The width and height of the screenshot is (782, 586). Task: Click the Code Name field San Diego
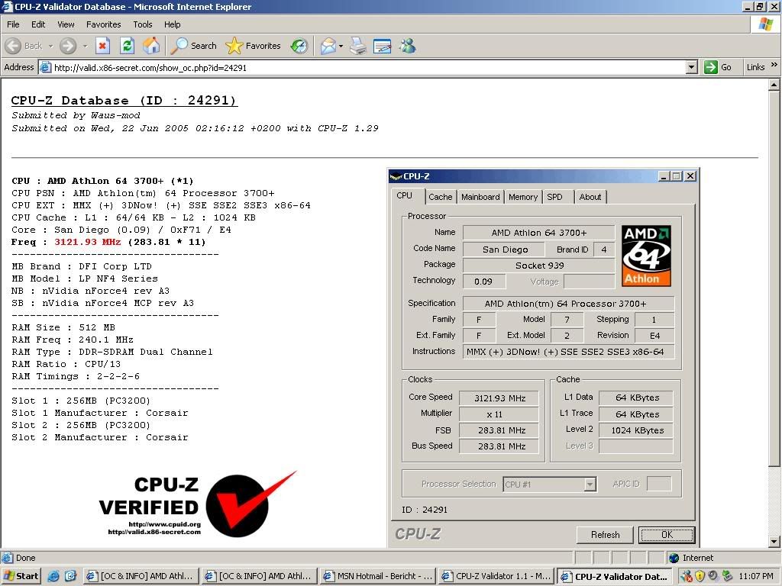coord(505,250)
